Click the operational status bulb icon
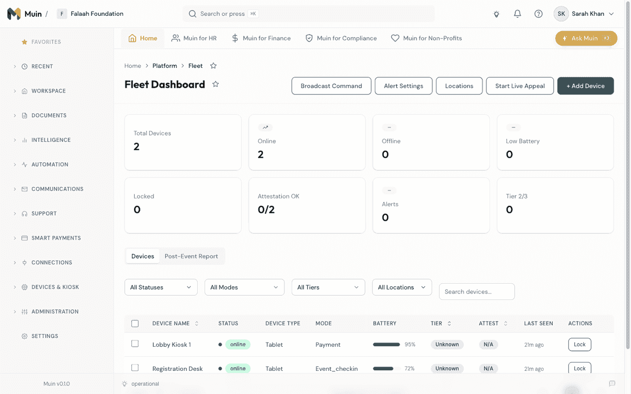Screen dimensions: 631x394 tap(125, 383)
